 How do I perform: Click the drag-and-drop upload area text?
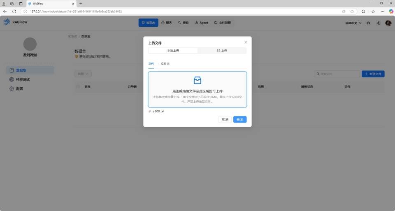coord(197,91)
